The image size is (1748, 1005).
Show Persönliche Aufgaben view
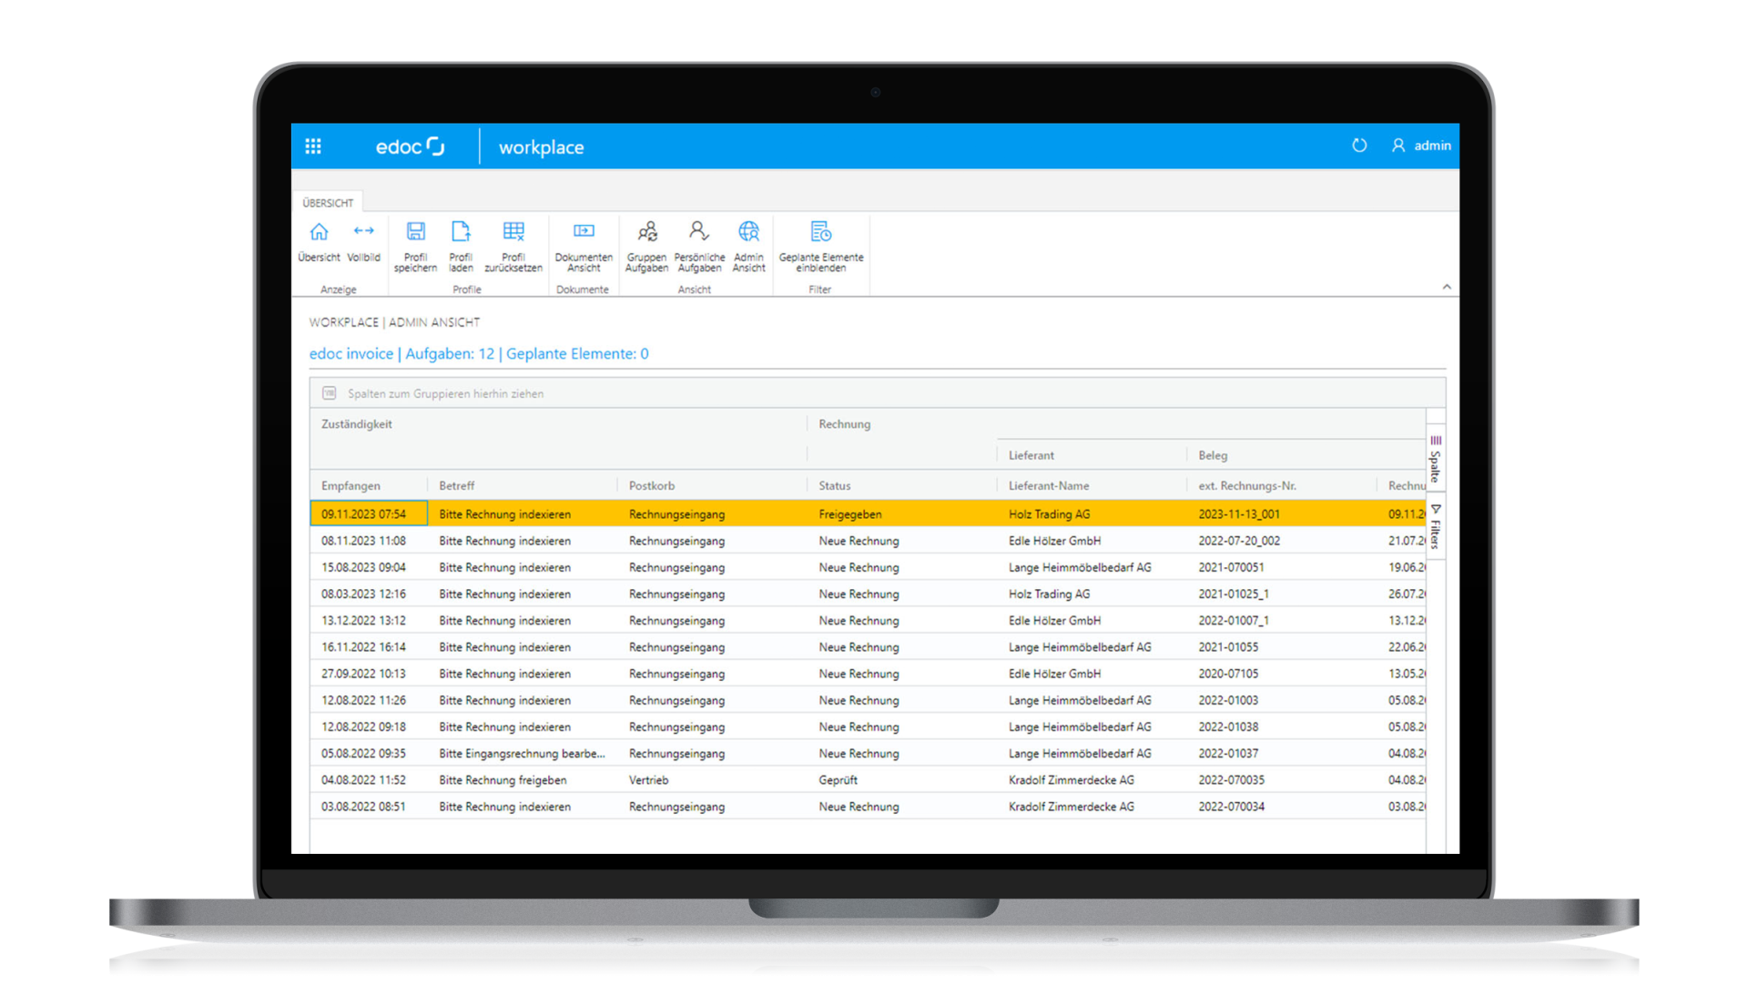click(699, 246)
